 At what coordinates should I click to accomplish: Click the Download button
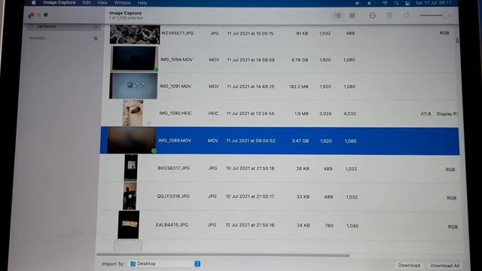(408, 265)
